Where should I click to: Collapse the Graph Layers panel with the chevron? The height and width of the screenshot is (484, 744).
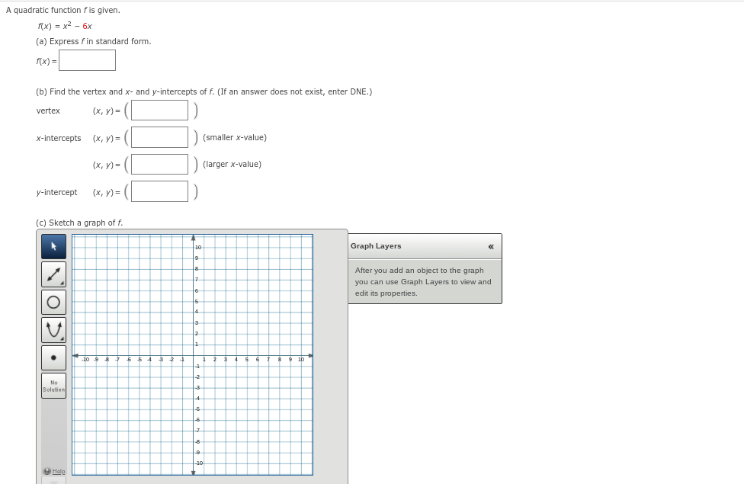492,246
